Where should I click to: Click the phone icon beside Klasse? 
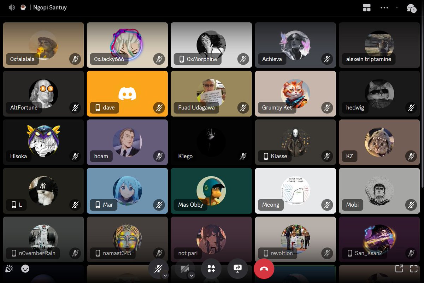(266, 156)
